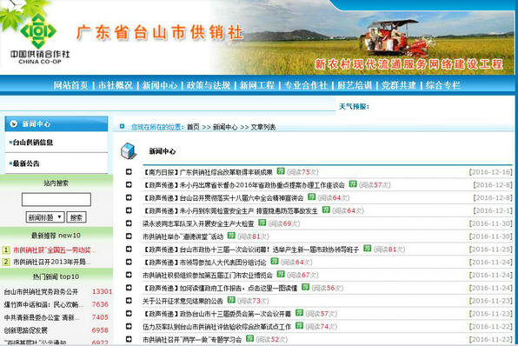Click the round icon in 新闻中心 sidebar header

[14, 123]
